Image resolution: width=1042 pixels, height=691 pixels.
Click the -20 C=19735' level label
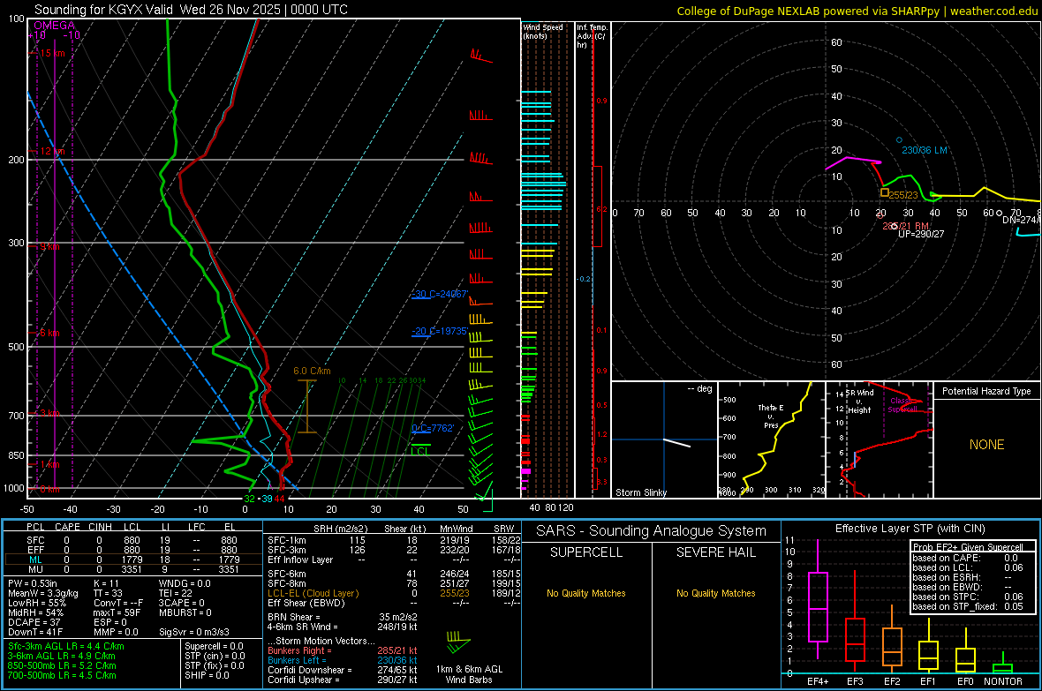(x=440, y=331)
